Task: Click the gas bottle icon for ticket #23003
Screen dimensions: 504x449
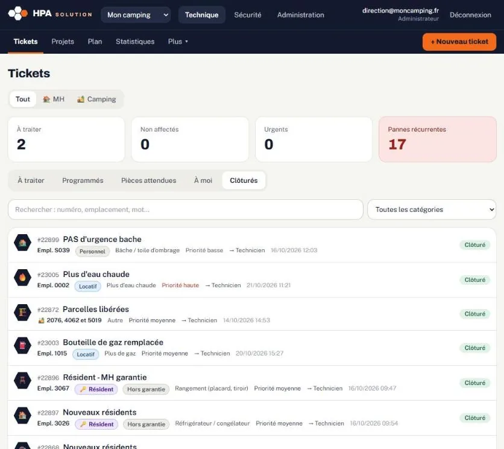Action: tap(22, 345)
